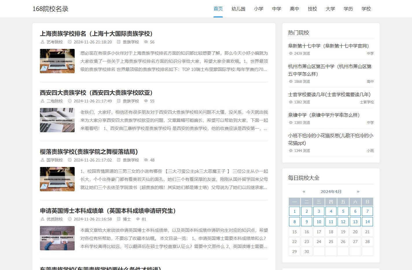The image size is (412, 270).
Task: Select calendar date 1
Action: pyautogui.click(x=295, y=211)
